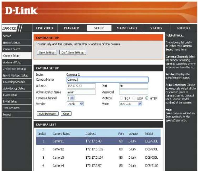The width and height of the screenshot is (198, 171).
Task: Click the Password input field
Action: [x=133, y=92]
